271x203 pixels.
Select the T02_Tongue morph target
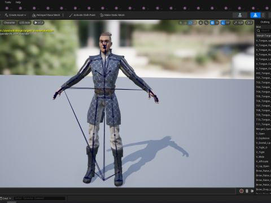[263, 82]
